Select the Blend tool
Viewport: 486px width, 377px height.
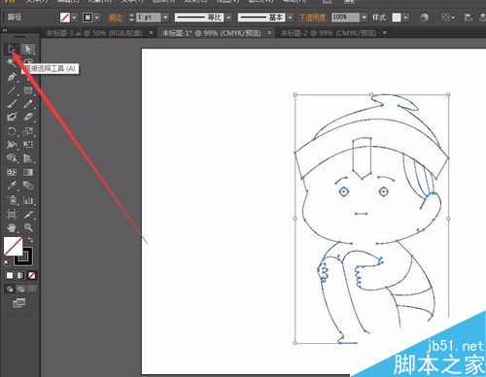coord(28,186)
